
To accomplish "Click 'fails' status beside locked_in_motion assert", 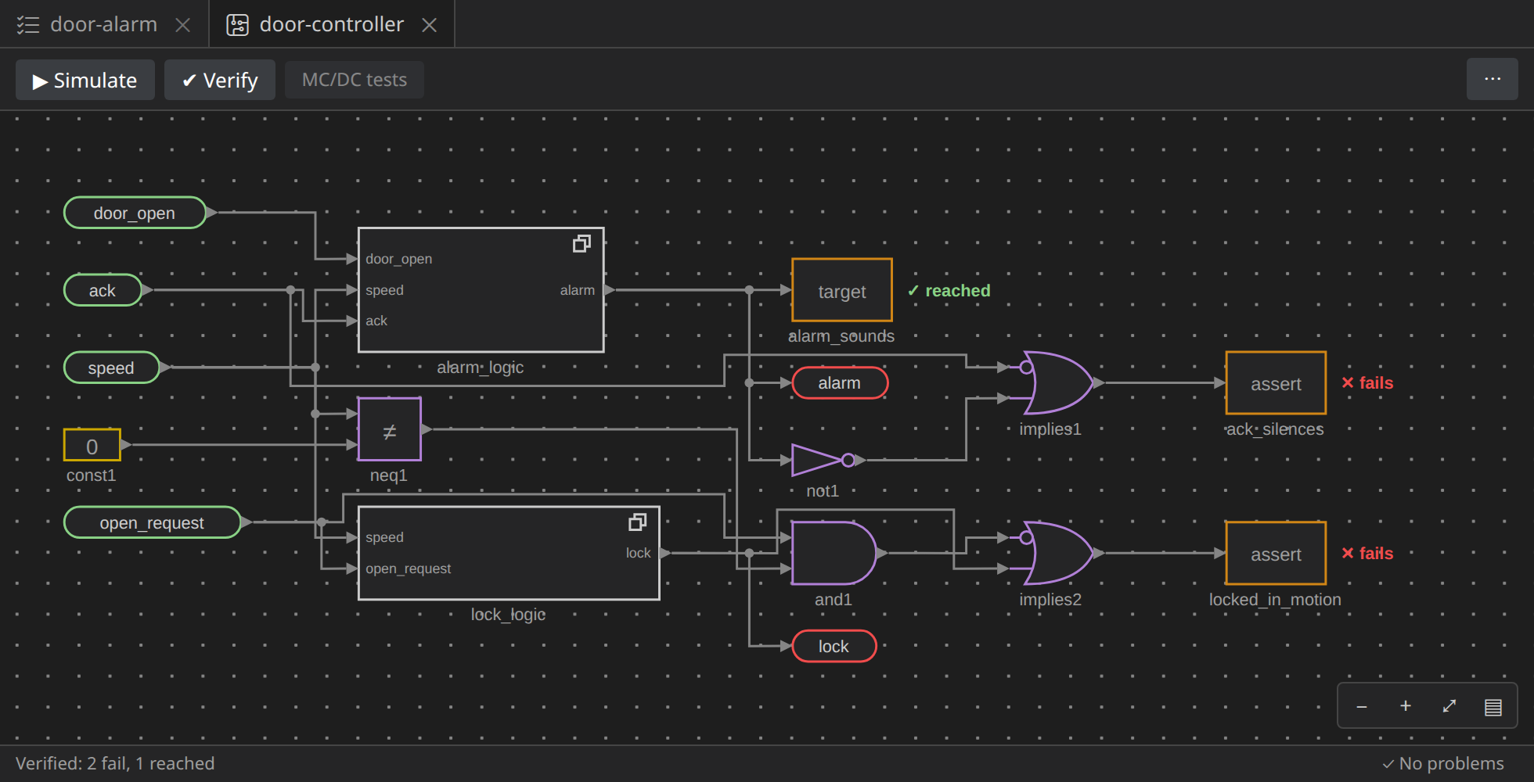I will [1367, 554].
